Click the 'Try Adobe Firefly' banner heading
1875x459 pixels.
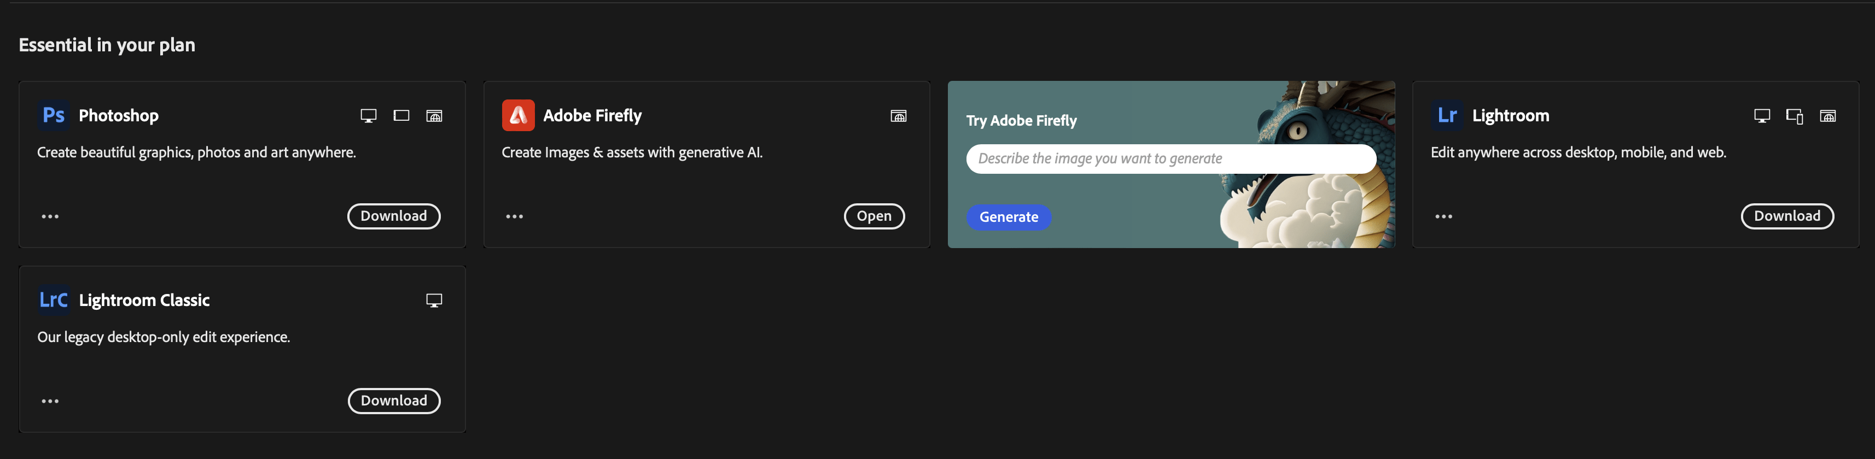[1021, 121]
